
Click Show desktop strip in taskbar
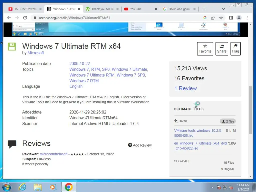coord(254,187)
